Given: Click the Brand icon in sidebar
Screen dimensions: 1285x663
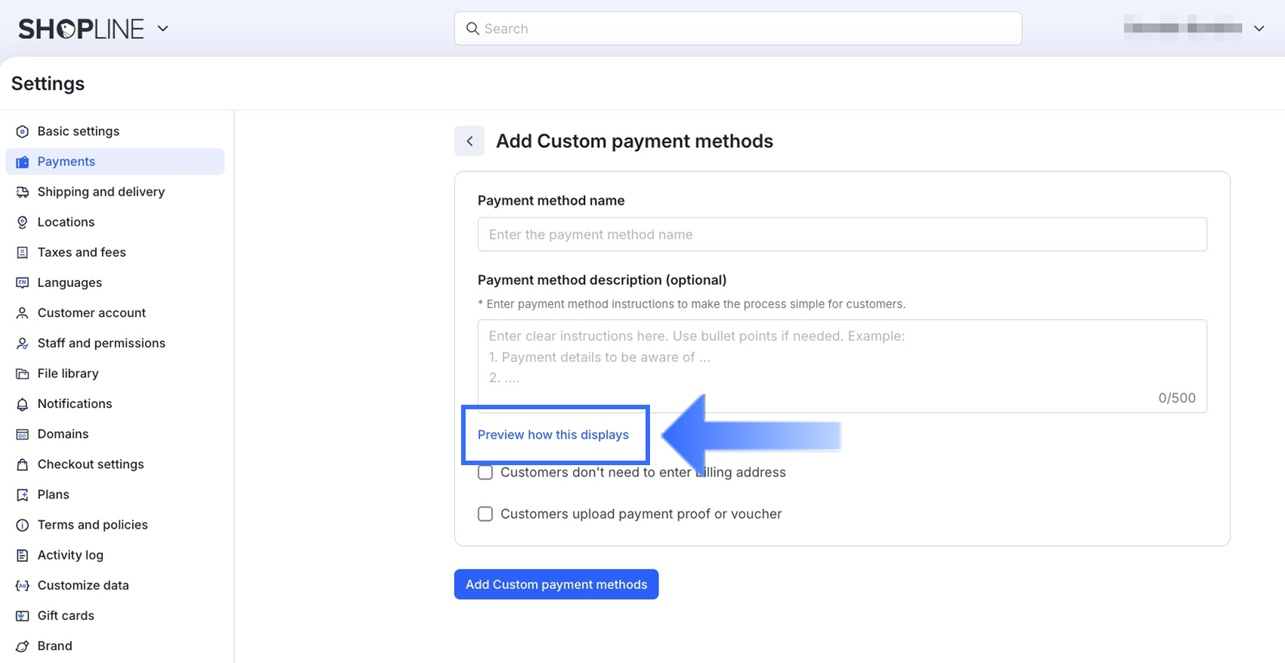Looking at the screenshot, I should [23, 646].
